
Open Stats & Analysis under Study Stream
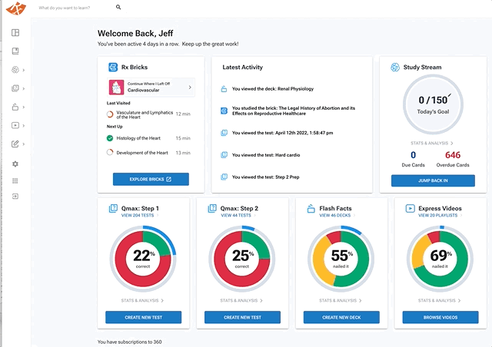[x=432, y=144]
